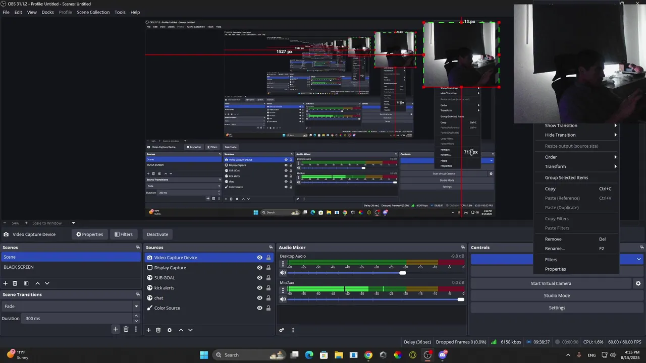Click the Properties button in source toolbar
Screen dimensions: 646x363
pos(89,234)
